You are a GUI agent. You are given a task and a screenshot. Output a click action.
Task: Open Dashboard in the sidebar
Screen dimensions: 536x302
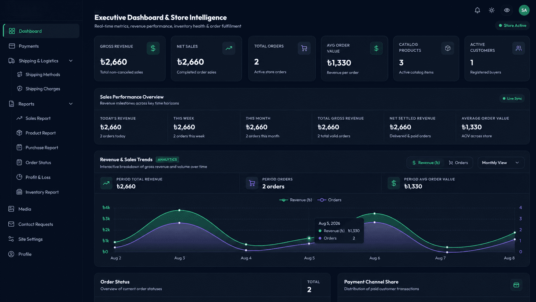[41, 31]
